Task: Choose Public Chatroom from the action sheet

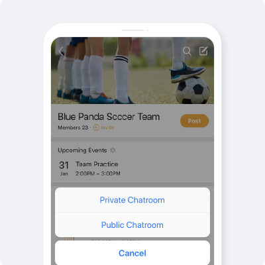Action: [132, 225]
